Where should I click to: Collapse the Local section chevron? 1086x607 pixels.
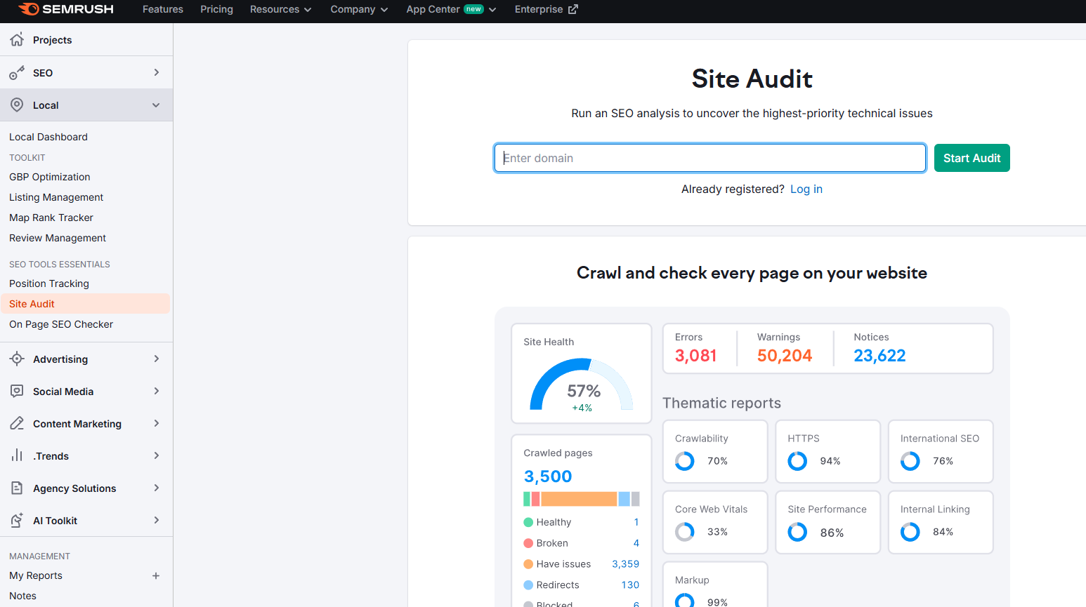click(156, 105)
